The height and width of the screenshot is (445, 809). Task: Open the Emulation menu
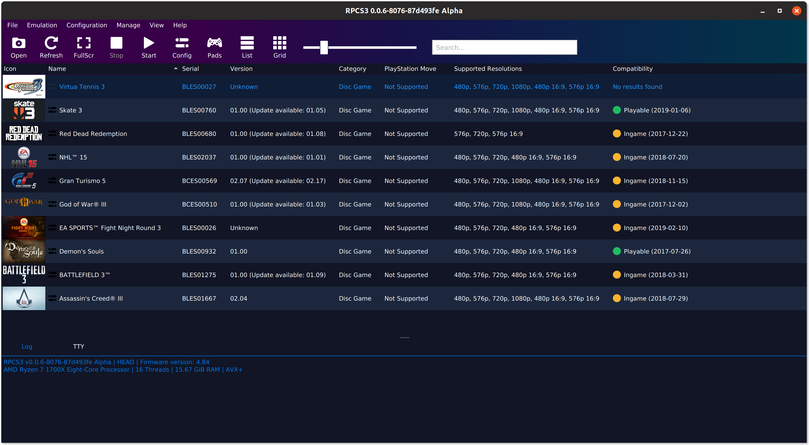click(x=42, y=25)
